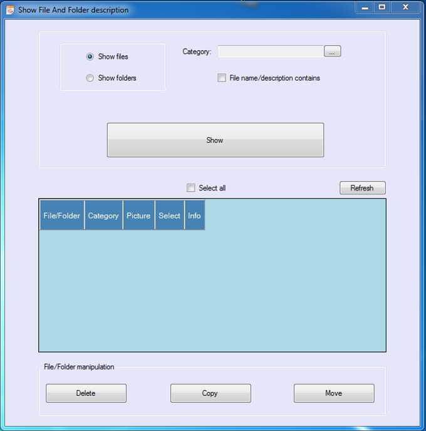Maximize the window
426x431 pixels.
click(x=382, y=7)
